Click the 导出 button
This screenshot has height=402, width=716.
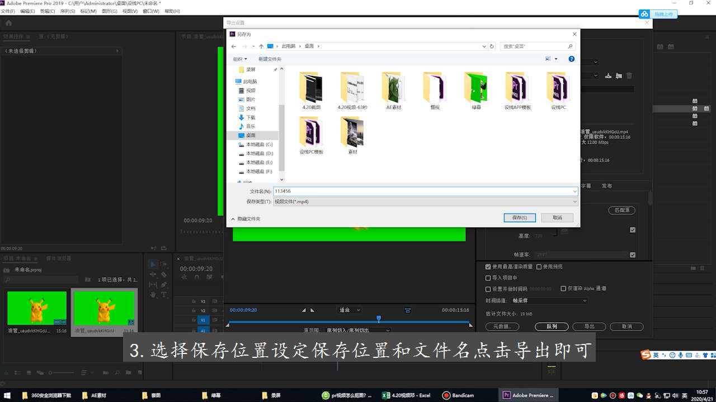(589, 327)
